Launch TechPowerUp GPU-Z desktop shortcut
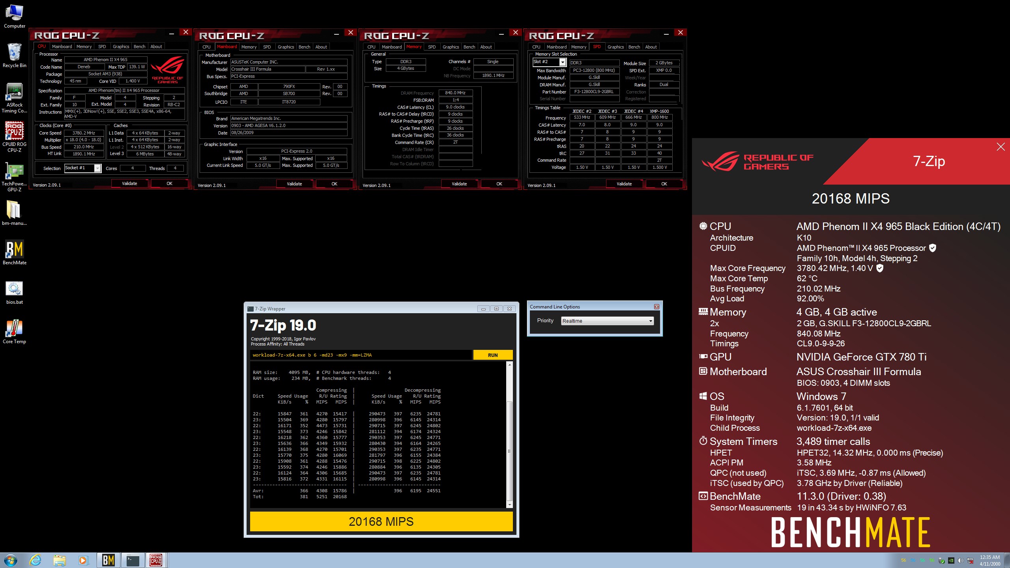Screen dimensions: 1010x568 click(15, 177)
